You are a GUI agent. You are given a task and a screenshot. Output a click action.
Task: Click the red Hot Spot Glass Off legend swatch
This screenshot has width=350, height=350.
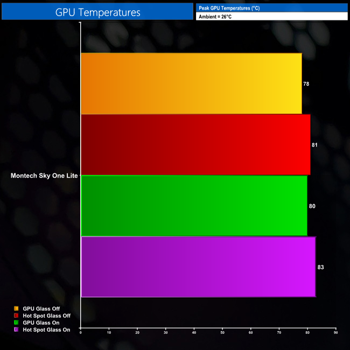click(x=16, y=315)
